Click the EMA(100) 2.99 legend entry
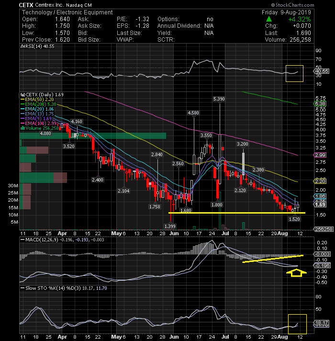Image resolution: width=335 pixels, height=341 pixels. click(38, 123)
